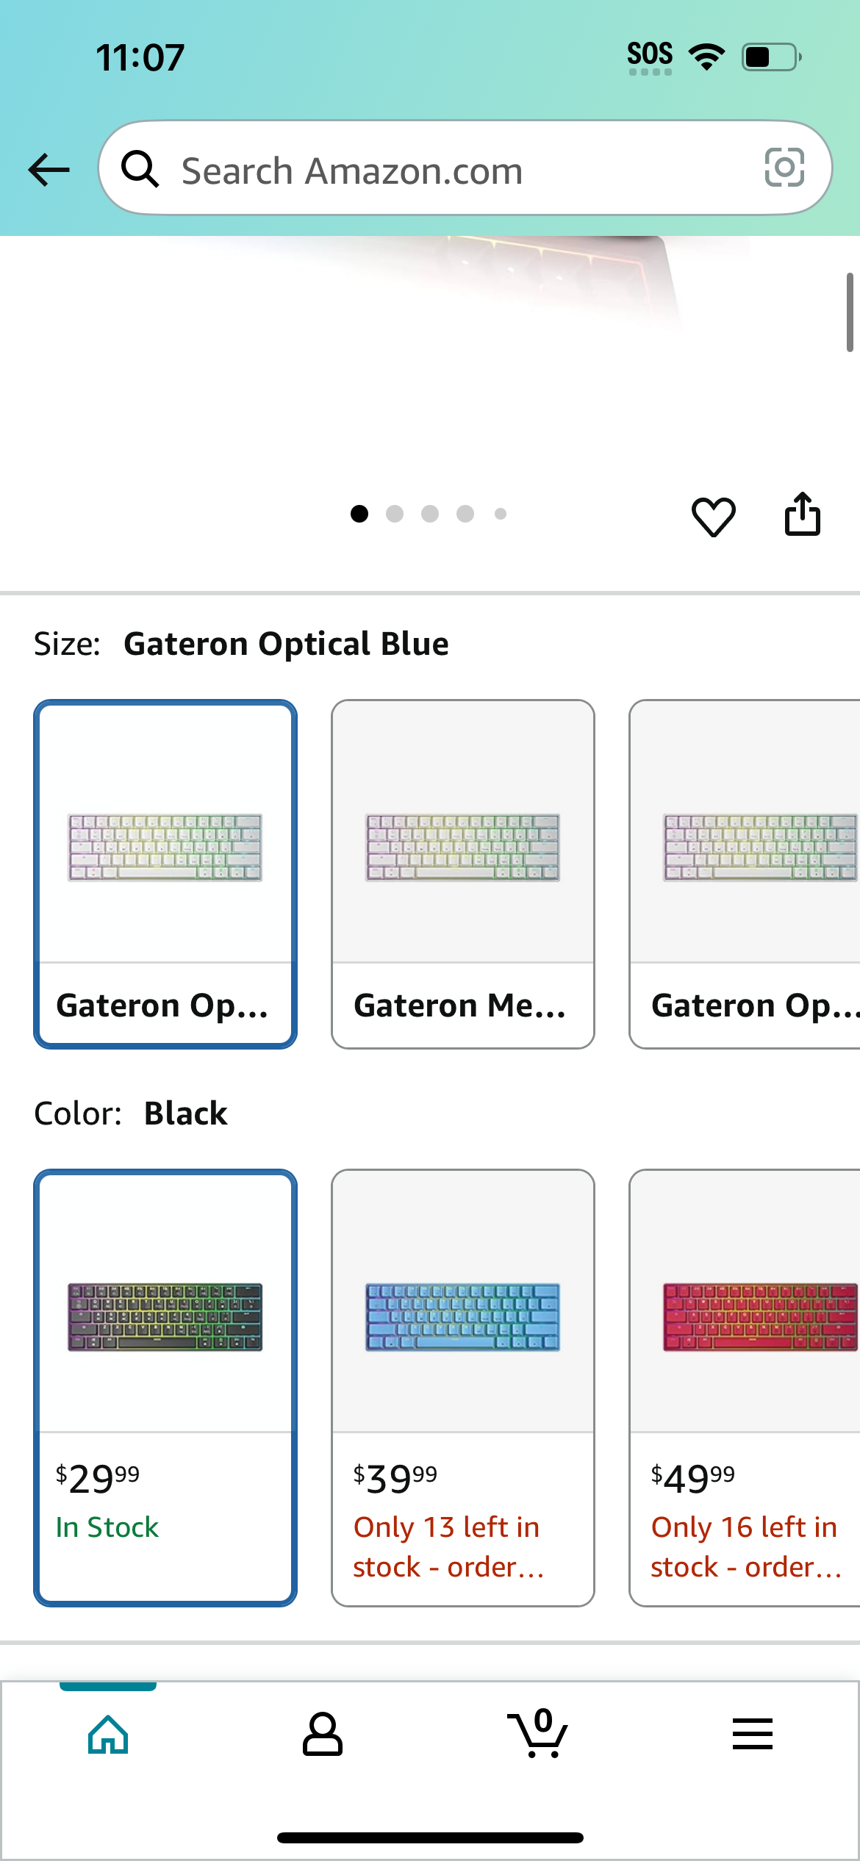Select the blue keyboard color at $39.99
Image resolution: width=860 pixels, height=1861 pixels.
coord(463,1388)
